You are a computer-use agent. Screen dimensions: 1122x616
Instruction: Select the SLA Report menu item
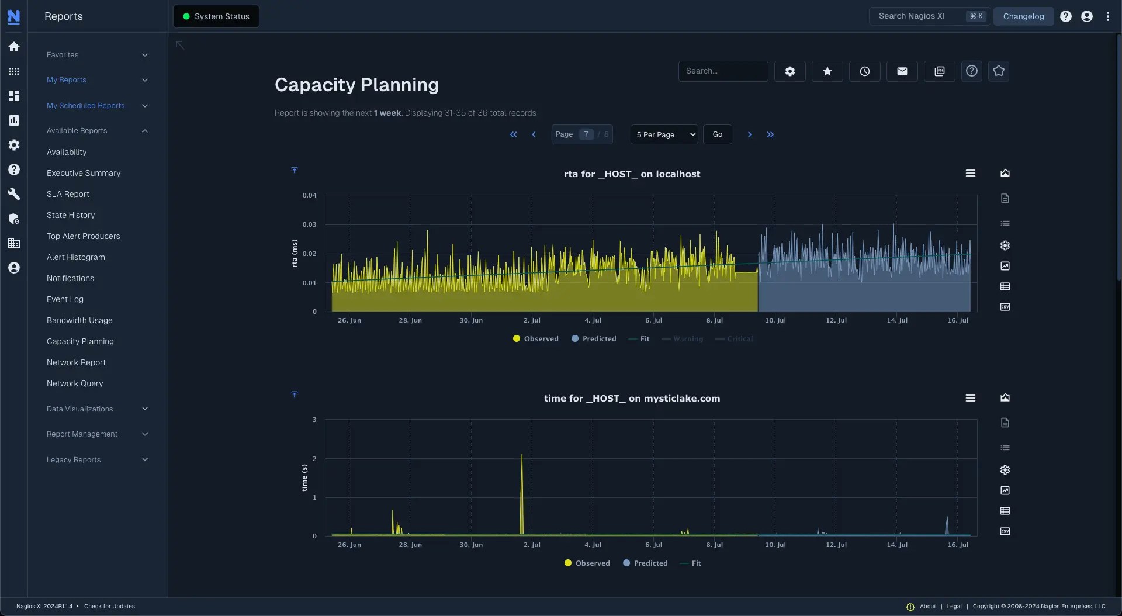[x=68, y=194]
